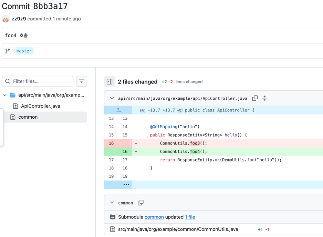Copy the common submodule path
Image resolution: width=323 pixels, height=237 pixels.
click(140, 203)
